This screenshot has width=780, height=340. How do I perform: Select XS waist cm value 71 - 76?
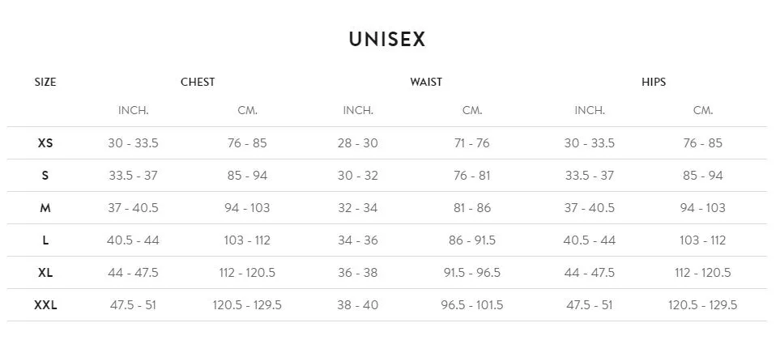point(472,143)
